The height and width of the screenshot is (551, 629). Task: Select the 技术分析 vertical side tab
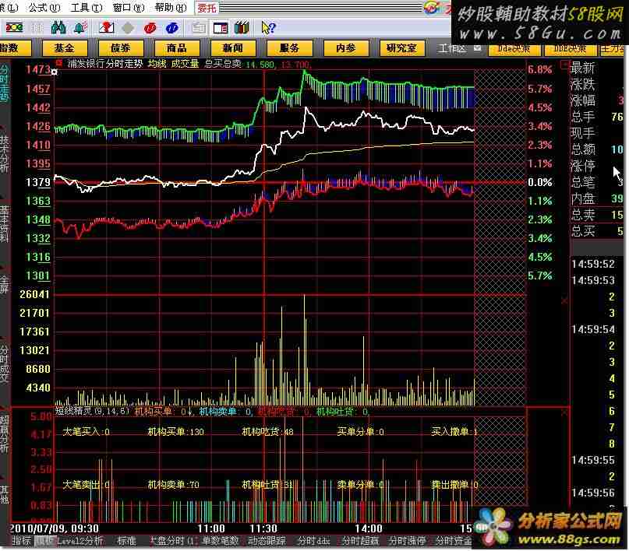(x=4, y=154)
